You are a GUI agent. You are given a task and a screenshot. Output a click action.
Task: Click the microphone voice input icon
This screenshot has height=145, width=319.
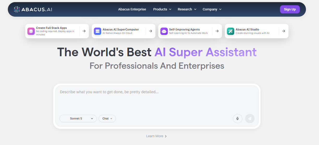pos(238,118)
